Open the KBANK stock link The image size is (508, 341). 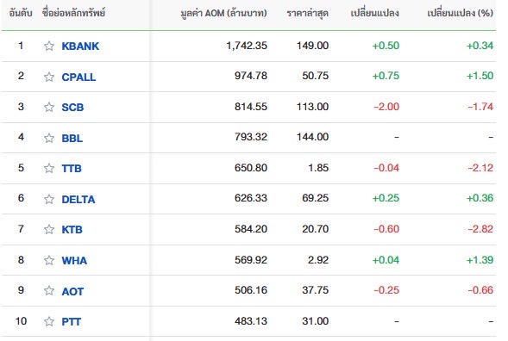[80, 46]
